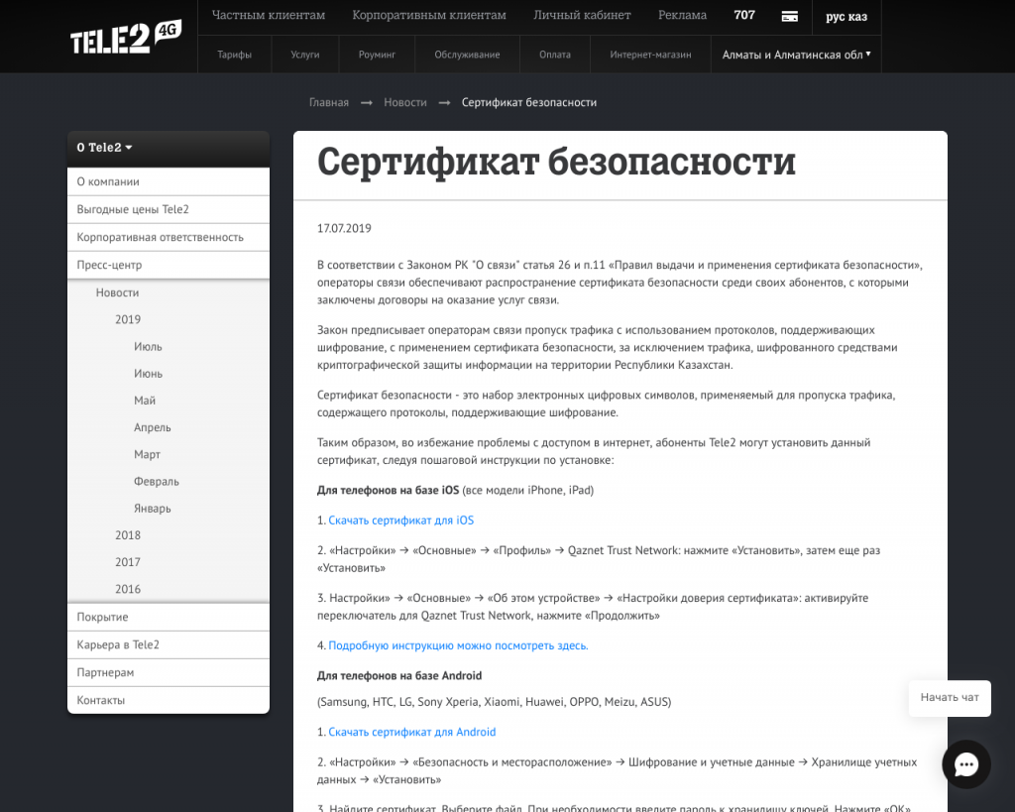The height and width of the screenshot is (812, 1015).
Task: Open the card payment icon in header
Action: pos(790,16)
